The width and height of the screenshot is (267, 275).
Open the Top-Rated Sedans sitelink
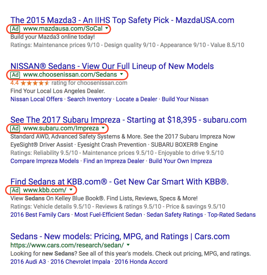(x=232, y=215)
